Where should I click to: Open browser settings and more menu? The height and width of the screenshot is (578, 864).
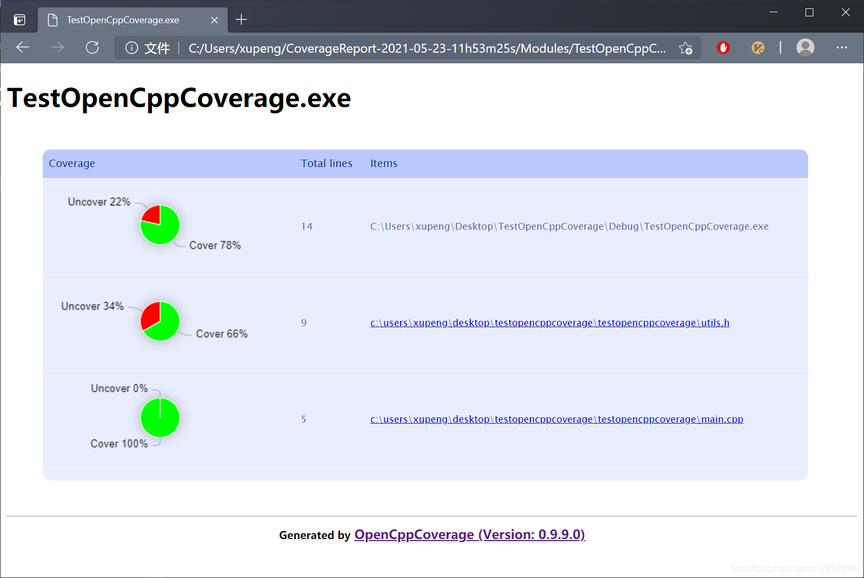coord(842,47)
